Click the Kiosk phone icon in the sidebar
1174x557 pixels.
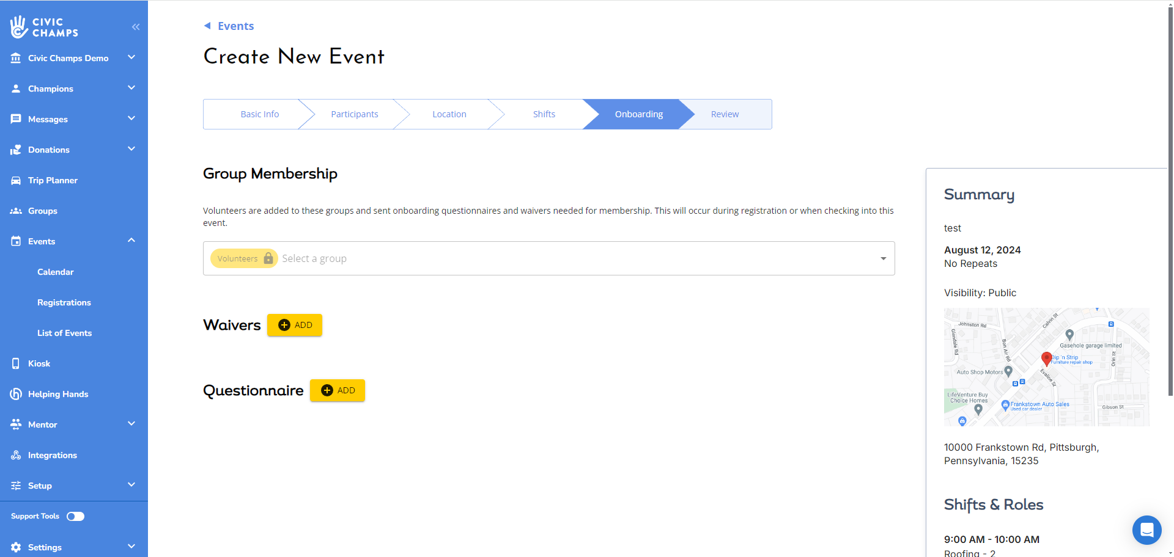(x=16, y=363)
